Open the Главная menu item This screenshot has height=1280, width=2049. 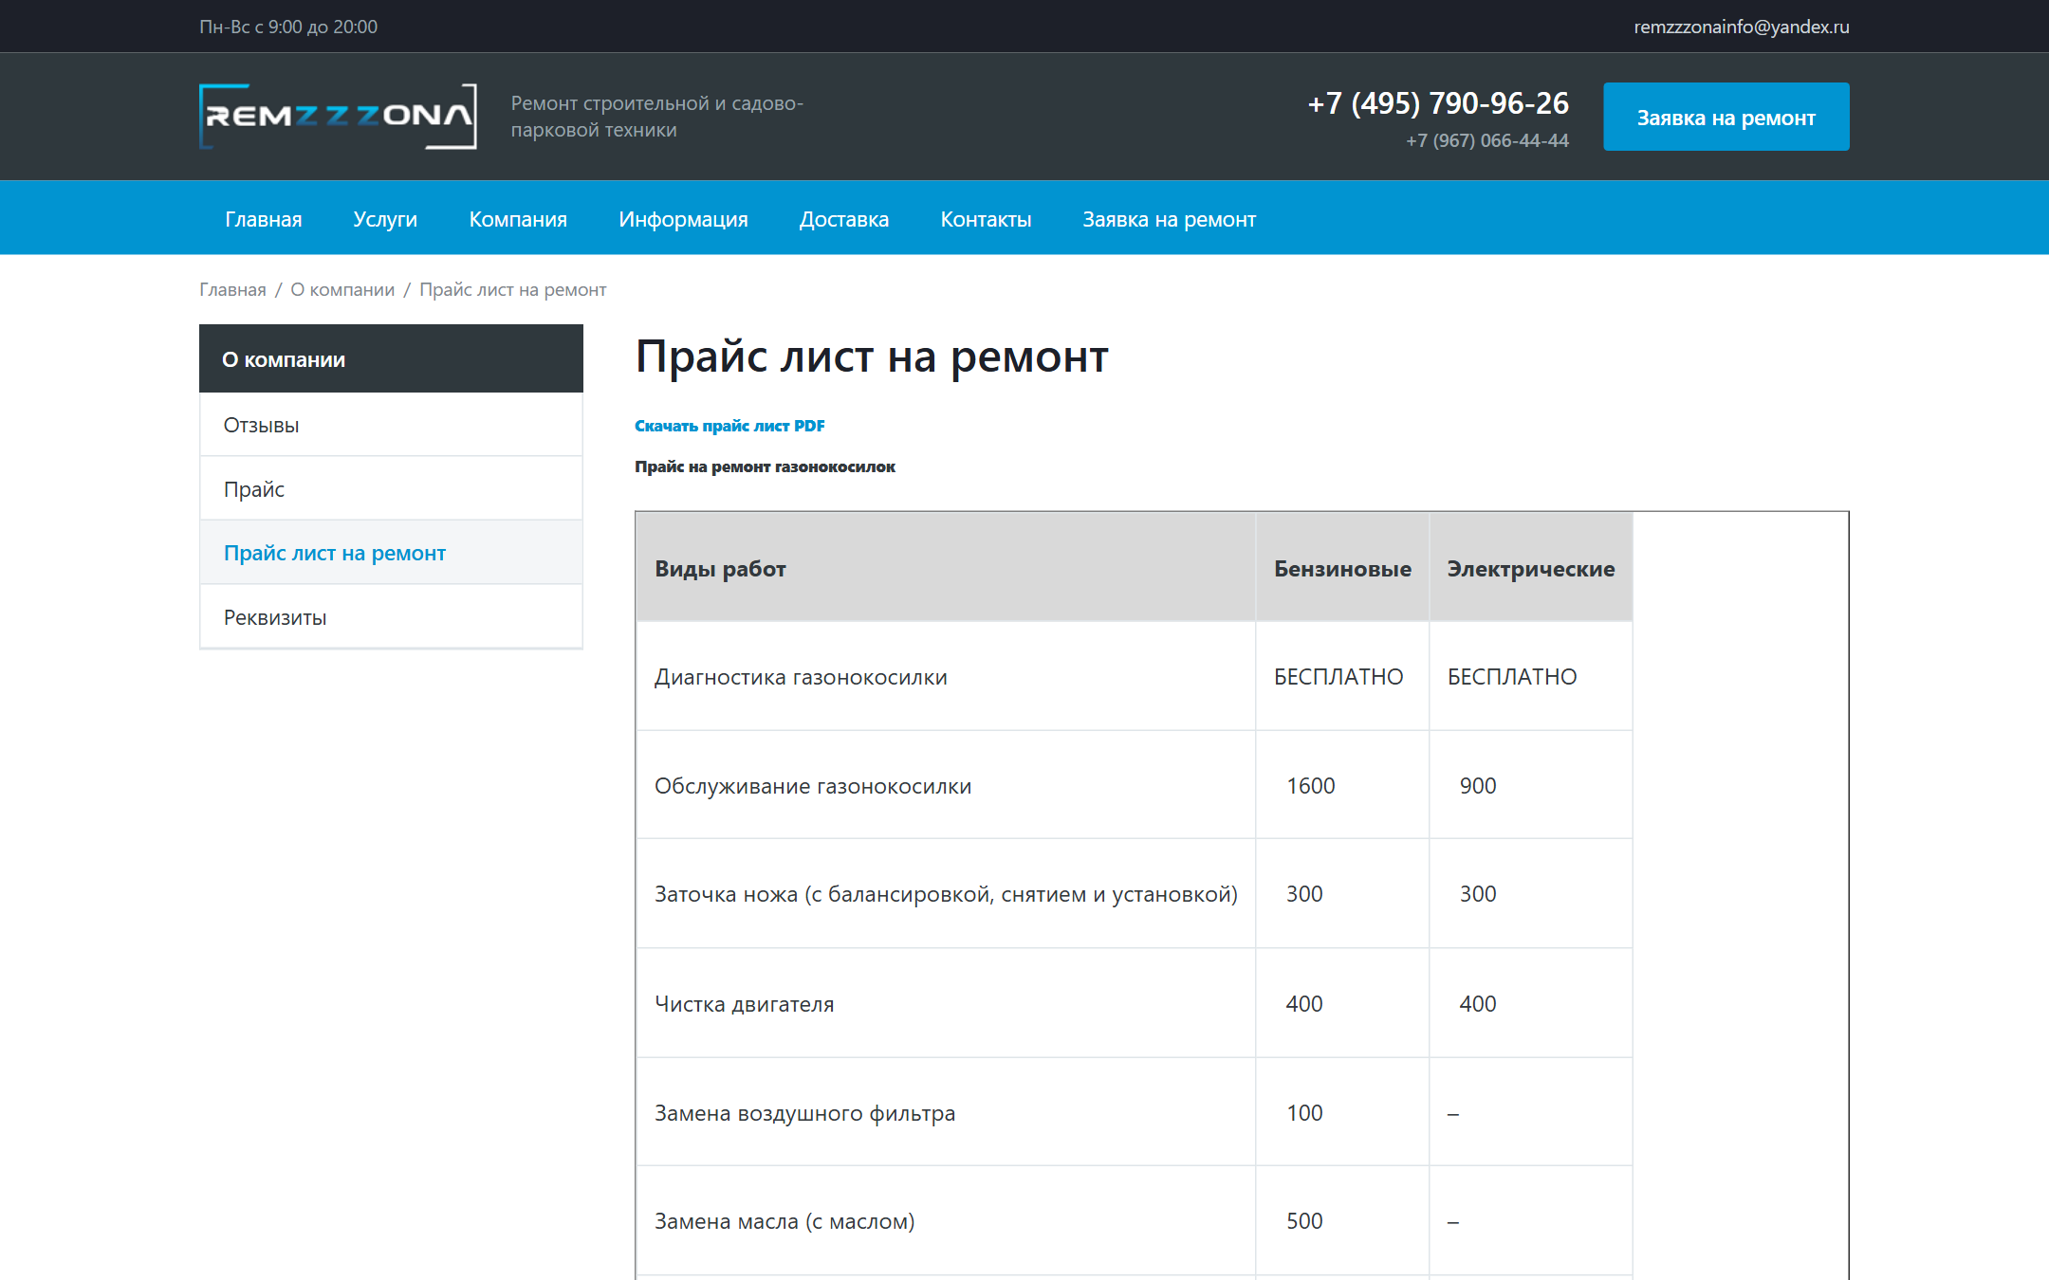(264, 219)
